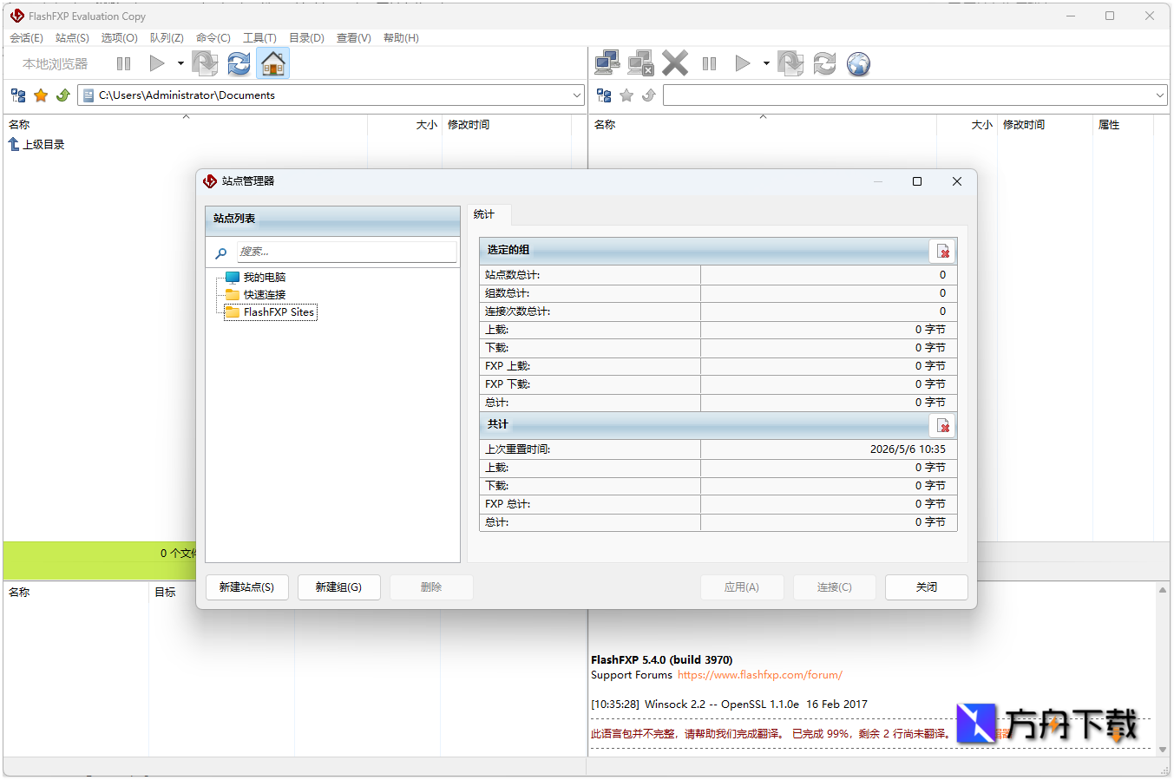Viewport: 1174px width, 780px height.
Task: Click the pause icon in remote toolbar
Action: pyautogui.click(x=709, y=63)
